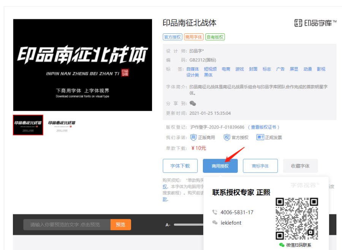The image size is (342, 250).
Task: Select the 自媒体 tag
Action: pyautogui.click(x=193, y=69)
